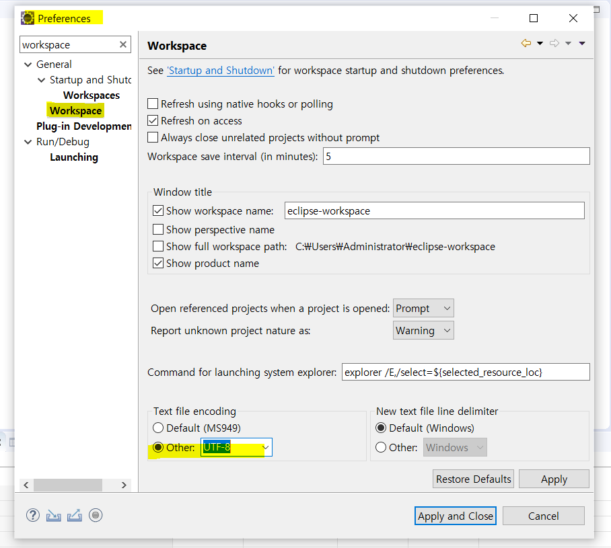611x548 pixels.
Task: Open the 'Startup and Shutdown' link
Action: click(x=221, y=71)
